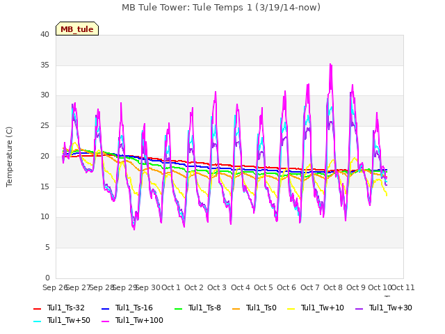The image size is (445, 334).
Task: Click the 25 y-axis tick label
Action: coord(44,125)
